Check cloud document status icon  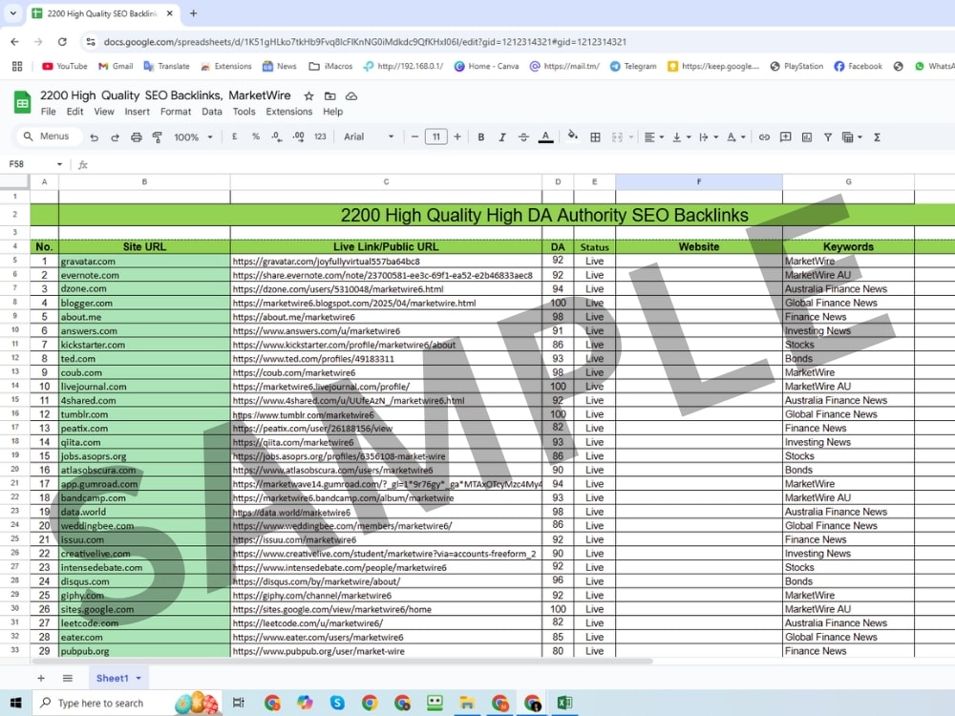[351, 96]
